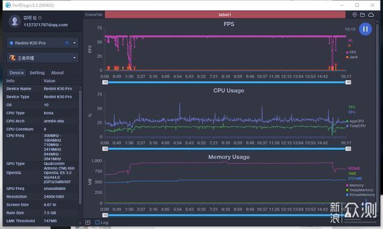Click the device info panel scrollbar
The width and height of the screenshot is (383, 229).
(x=80, y=146)
